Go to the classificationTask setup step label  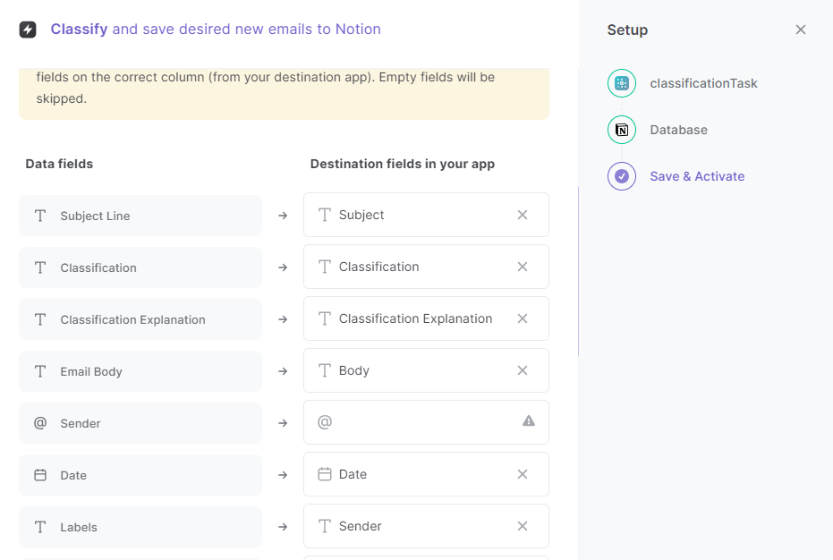click(x=703, y=83)
